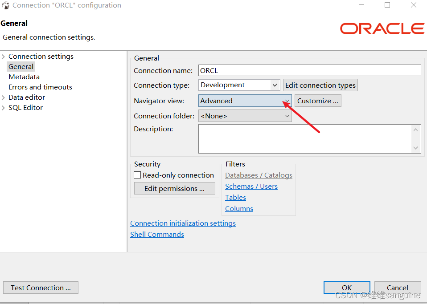This screenshot has width=427, height=304.
Task: Click the Customize ... button
Action: click(x=318, y=101)
